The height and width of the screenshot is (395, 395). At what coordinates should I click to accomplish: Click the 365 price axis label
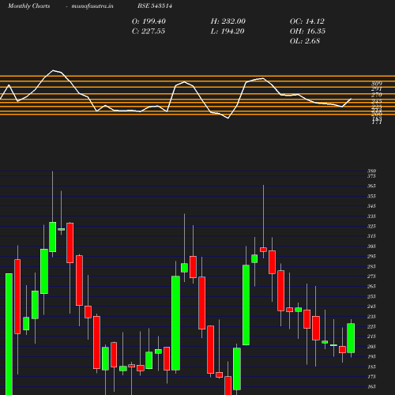pos(371,186)
